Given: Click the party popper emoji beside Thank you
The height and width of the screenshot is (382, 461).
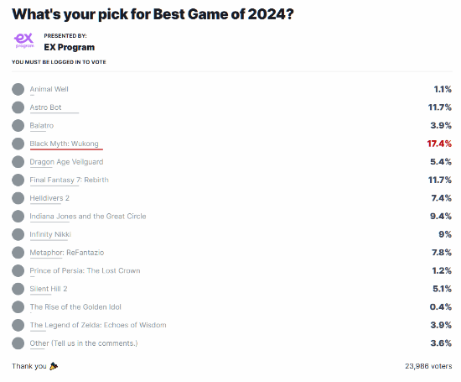Looking at the screenshot, I should [x=54, y=366].
